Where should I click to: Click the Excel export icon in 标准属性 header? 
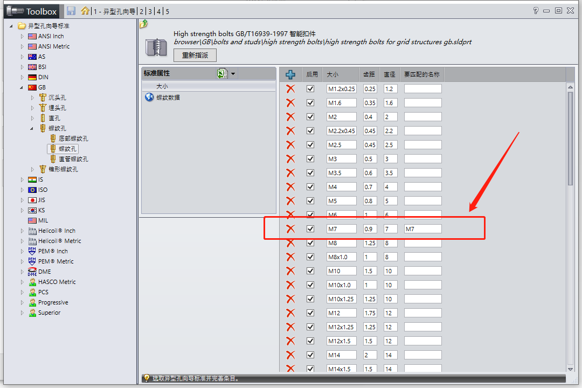point(222,74)
